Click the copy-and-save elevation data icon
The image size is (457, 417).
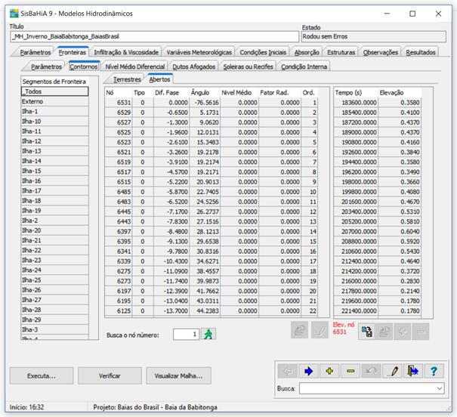pos(366,332)
